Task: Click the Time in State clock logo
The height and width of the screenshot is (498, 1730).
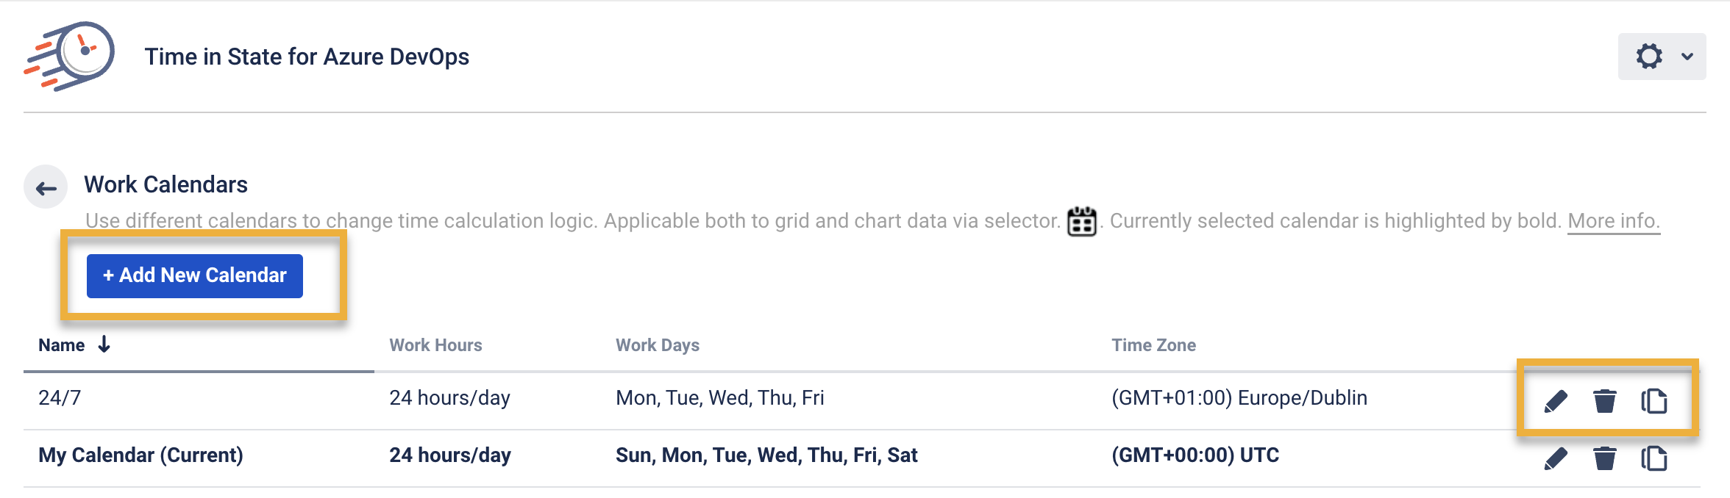Action: (x=71, y=56)
